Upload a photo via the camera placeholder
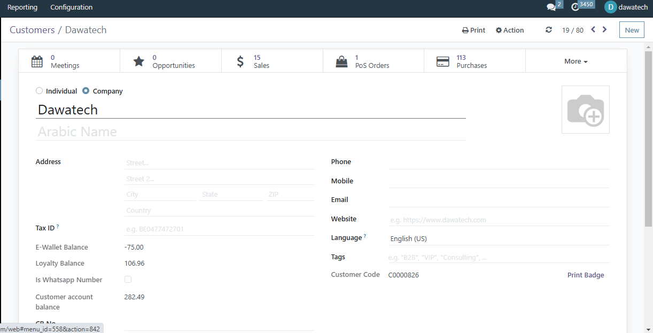 click(586, 110)
